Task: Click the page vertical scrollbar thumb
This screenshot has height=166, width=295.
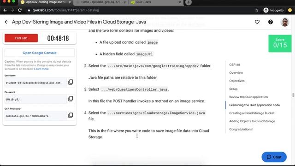Action: (x=293, y=95)
